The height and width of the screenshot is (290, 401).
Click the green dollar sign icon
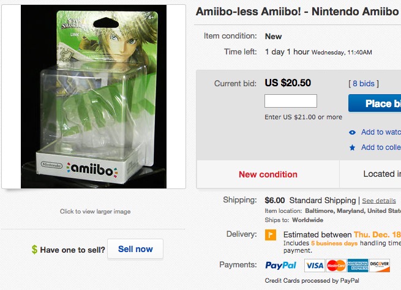click(x=35, y=250)
